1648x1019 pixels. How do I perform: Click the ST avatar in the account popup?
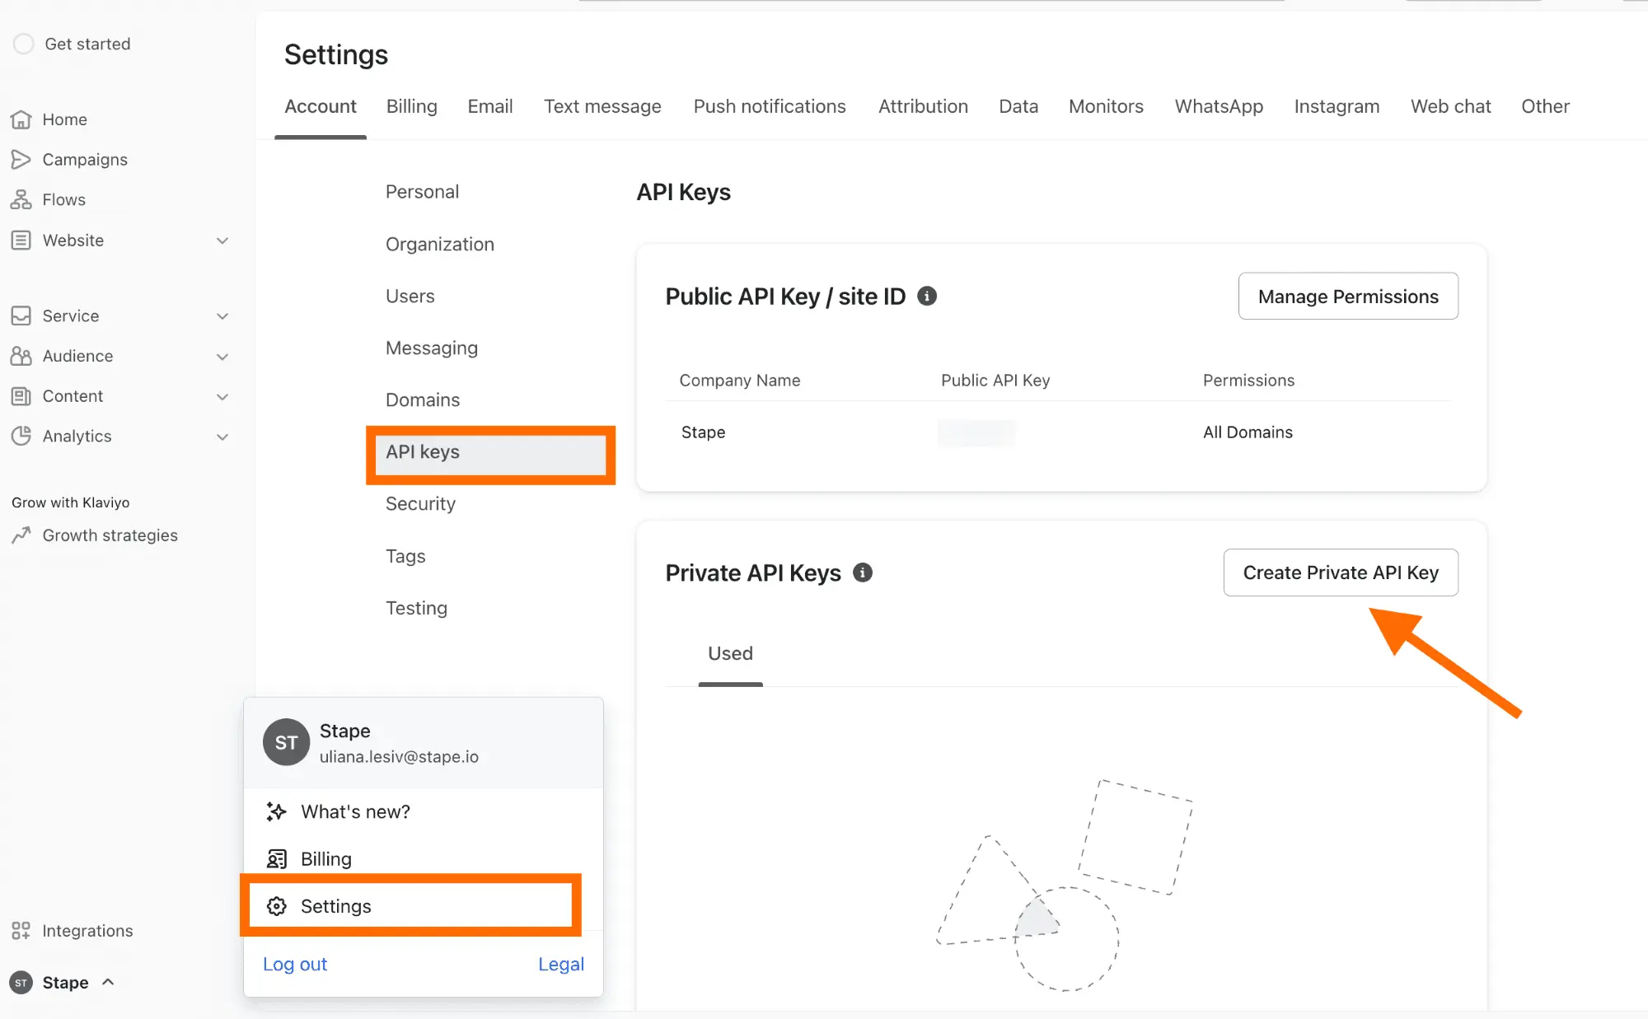286,742
